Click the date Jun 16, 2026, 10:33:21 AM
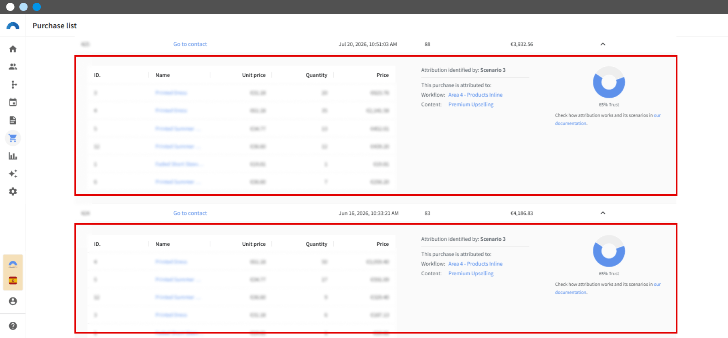The width and height of the screenshot is (728, 338). [369, 213]
